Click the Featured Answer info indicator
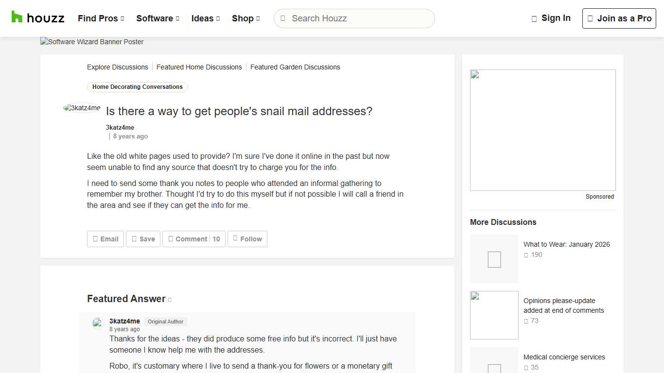Screen dimensions: 664x373 [x=170, y=299]
